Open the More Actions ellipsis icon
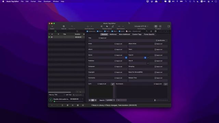Image resolution: width=219 pixels, height=123 pixels. [x=119, y=26]
